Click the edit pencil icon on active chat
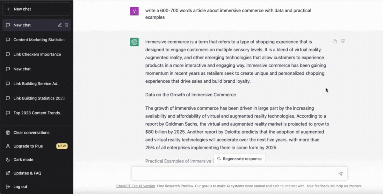This screenshot has width=383, height=194. tap(60, 25)
